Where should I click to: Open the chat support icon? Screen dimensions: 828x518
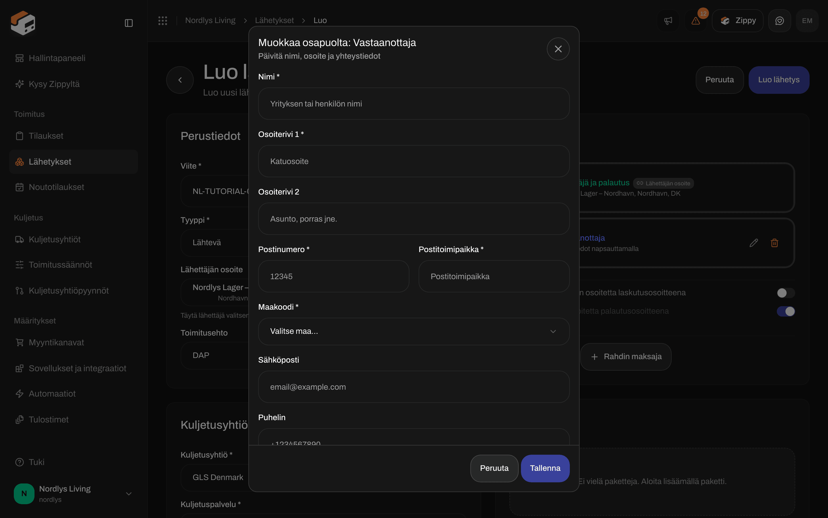click(x=779, y=21)
